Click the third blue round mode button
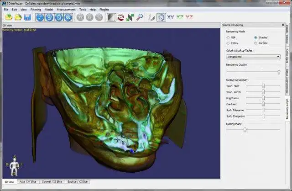 click(x=59, y=17)
